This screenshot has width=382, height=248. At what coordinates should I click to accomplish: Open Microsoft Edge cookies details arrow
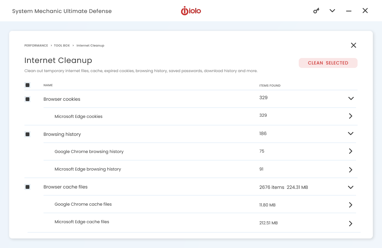pos(351,116)
